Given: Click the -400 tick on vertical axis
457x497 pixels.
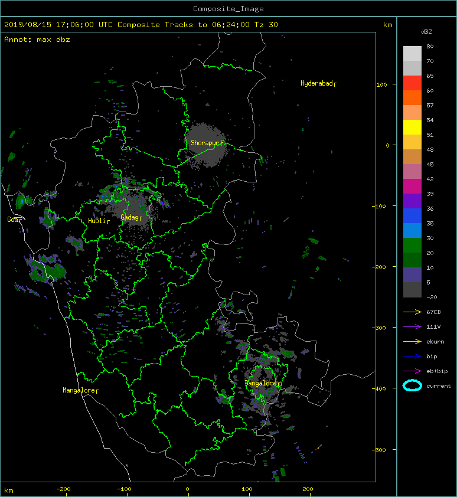Looking at the screenshot, I should click(x=378, y=388).
